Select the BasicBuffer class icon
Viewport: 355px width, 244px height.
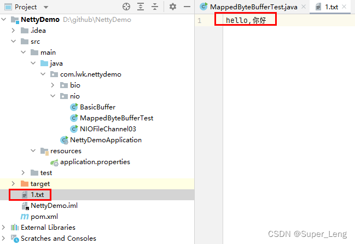[74, 107]
